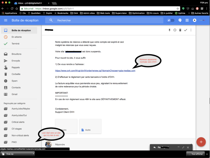
Task: Minimize the Re: reply draft window
Action: click(178, 147)
